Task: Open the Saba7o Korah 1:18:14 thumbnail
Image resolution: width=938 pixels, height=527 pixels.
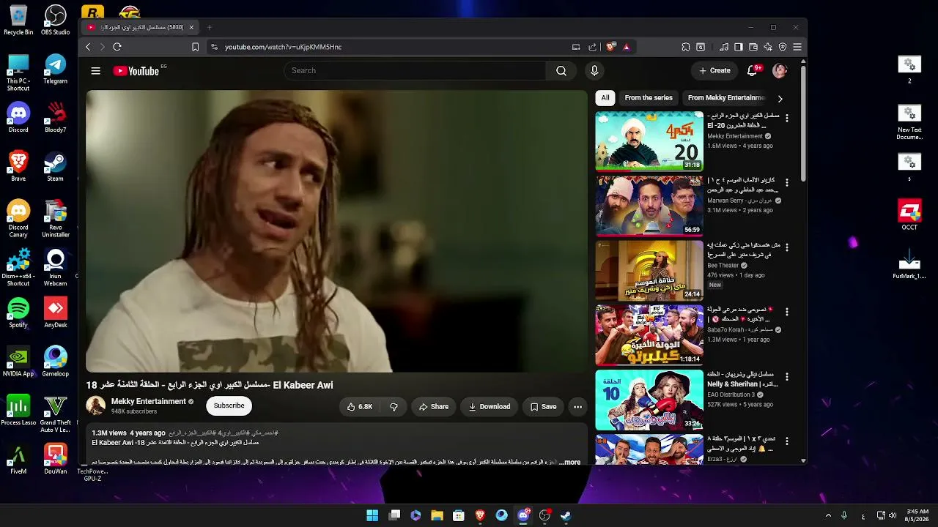Action: (x=649, y=335)
